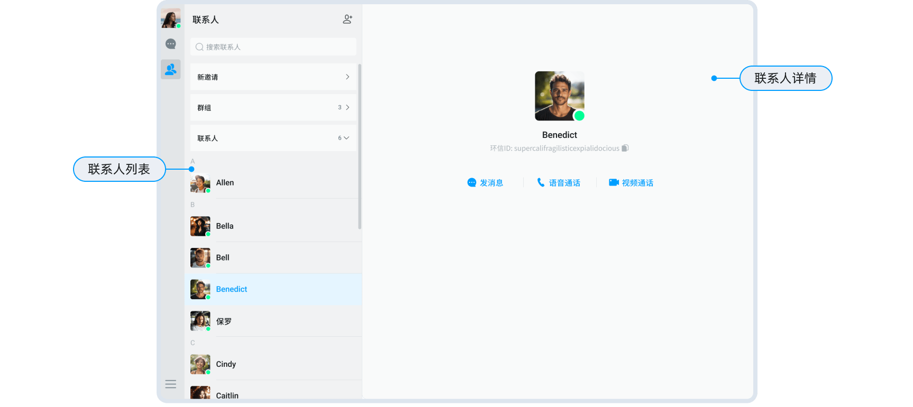Open the chat messages sidebar icon
The height and width of the screenshot is (407, 913).
coord(170,44)
